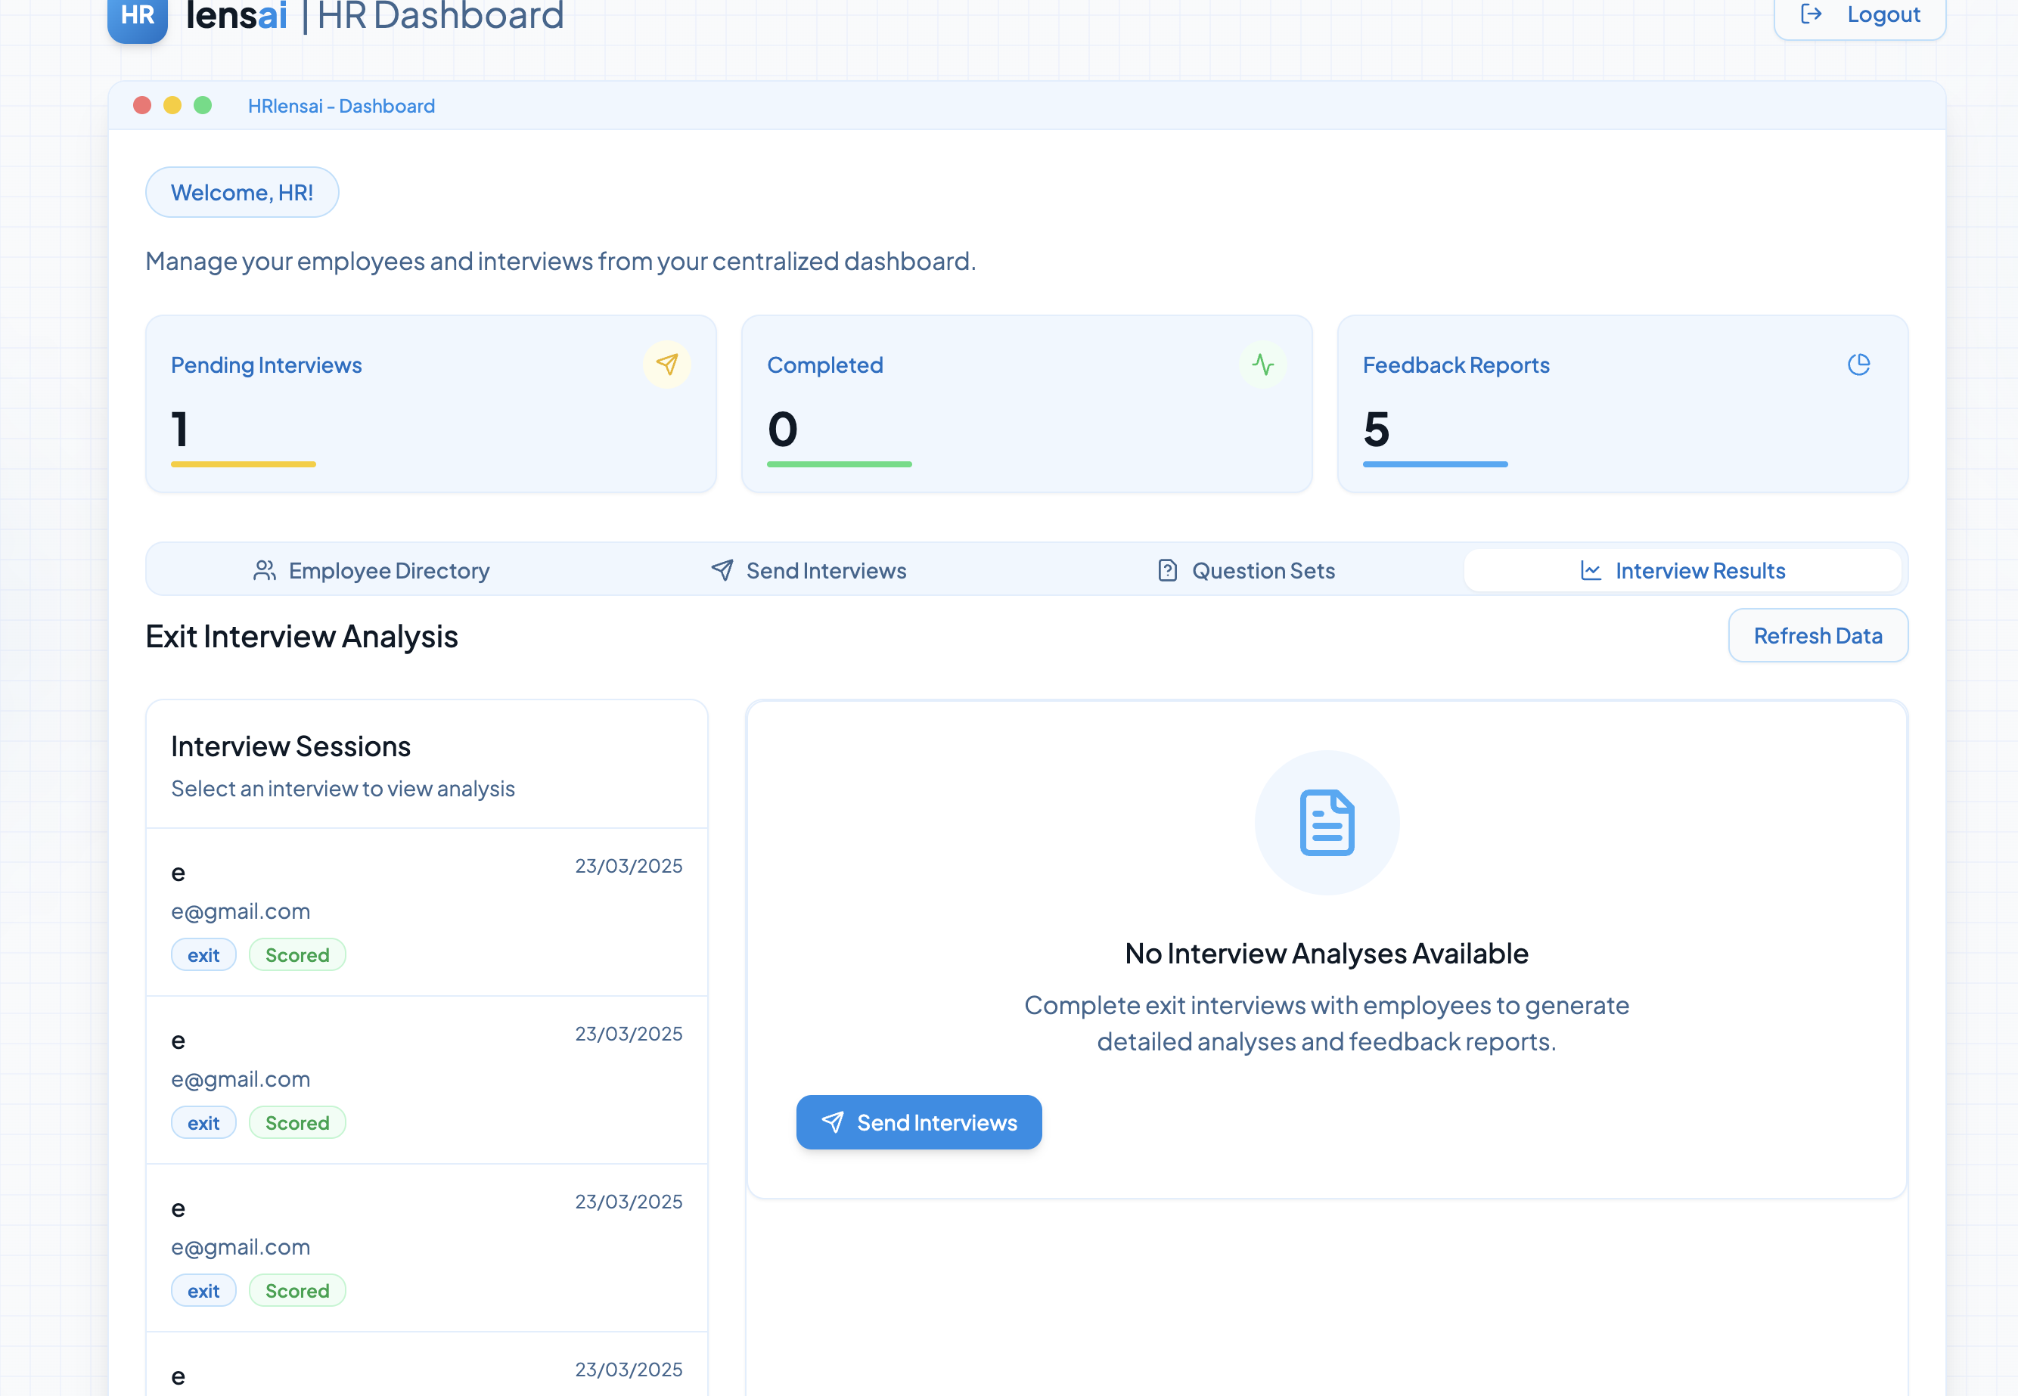Screen dimensions: 2018x1396
Task: Click blue Send Interviews button
Action: coord(918,1122)
